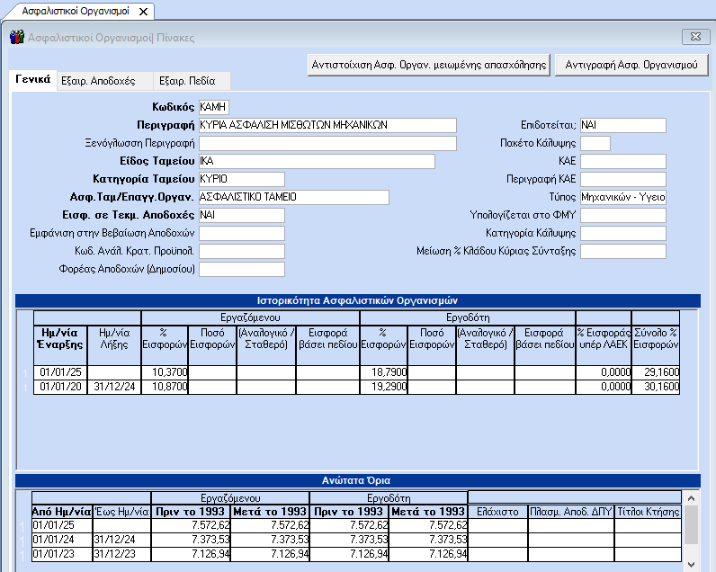Select the Ασφαλιστικοί Οργανισμοί window tab
This screenshot has width=716, height=572.
click(76, 11)
